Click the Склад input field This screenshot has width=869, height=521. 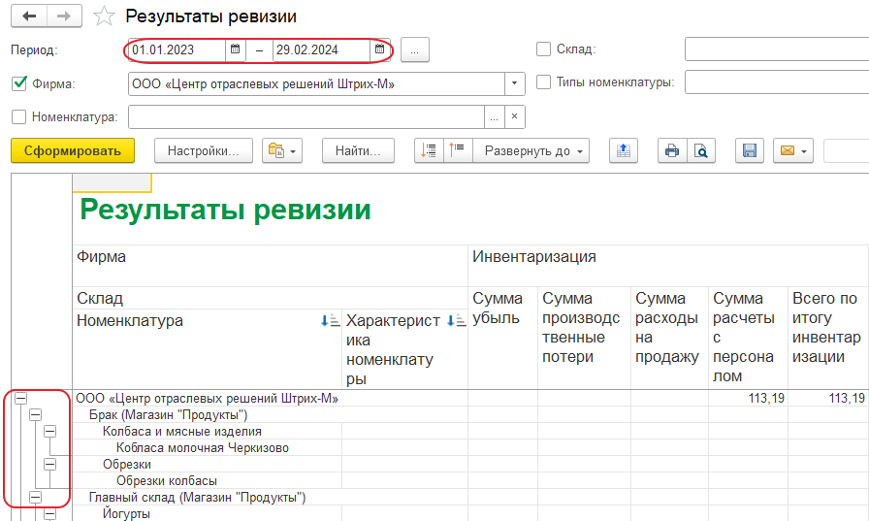[x=777, y=49]
